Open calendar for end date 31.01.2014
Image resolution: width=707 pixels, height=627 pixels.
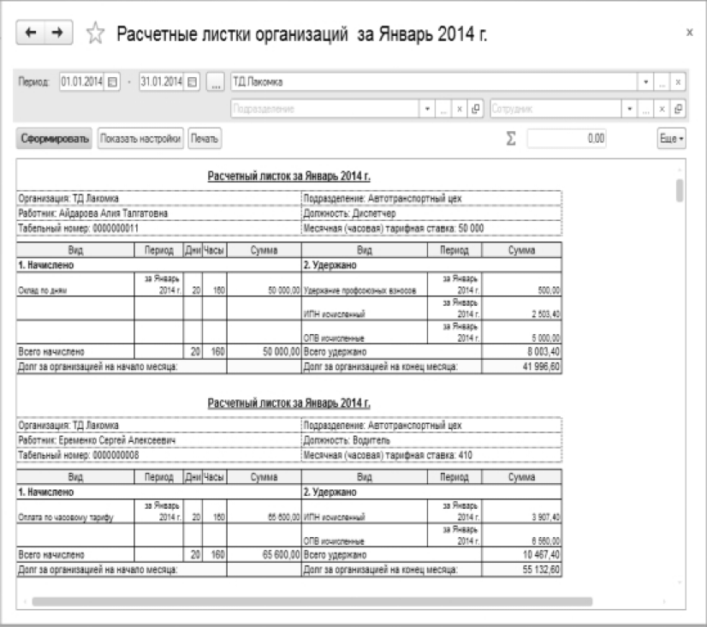tap(193, 82)
